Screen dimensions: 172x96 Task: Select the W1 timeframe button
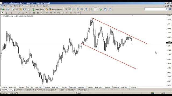tap(75, 13)
